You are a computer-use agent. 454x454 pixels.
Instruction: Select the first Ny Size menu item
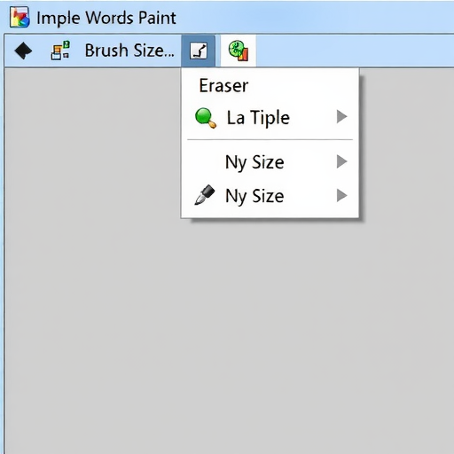point(270,161)
